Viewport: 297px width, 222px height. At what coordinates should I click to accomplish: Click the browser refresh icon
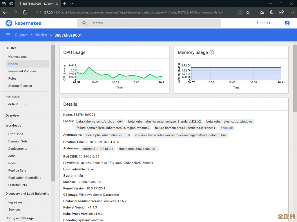(x=25, y=12)
